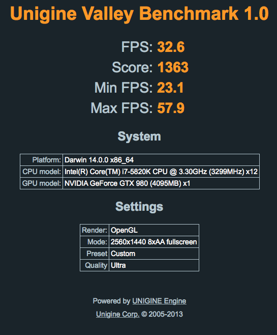
Task: Click the System section heading
Action: pos(139,136)
